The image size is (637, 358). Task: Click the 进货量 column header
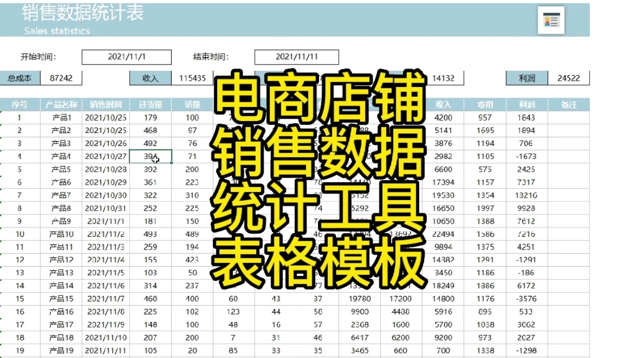point(149,104)
